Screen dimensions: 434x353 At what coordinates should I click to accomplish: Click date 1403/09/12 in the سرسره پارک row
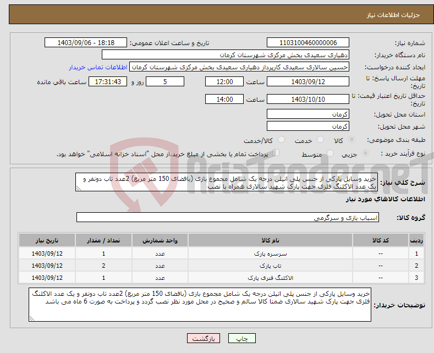(x=47, y=253)
